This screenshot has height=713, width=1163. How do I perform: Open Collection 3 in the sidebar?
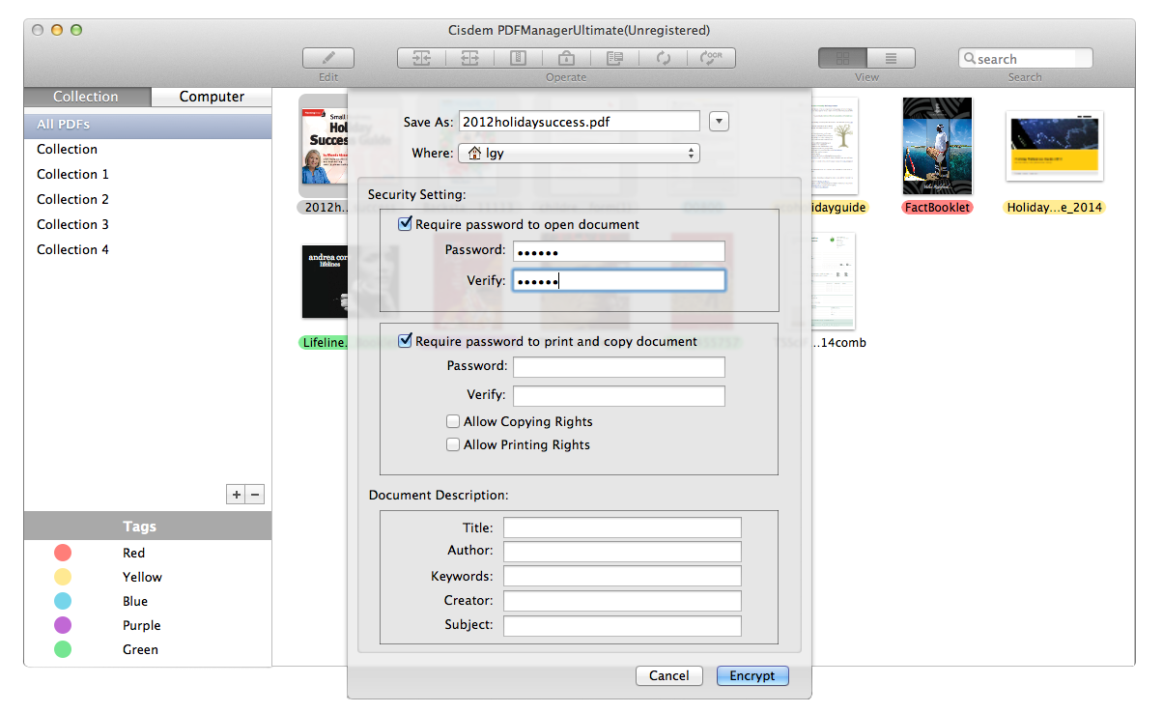click(x=148, y=224)
